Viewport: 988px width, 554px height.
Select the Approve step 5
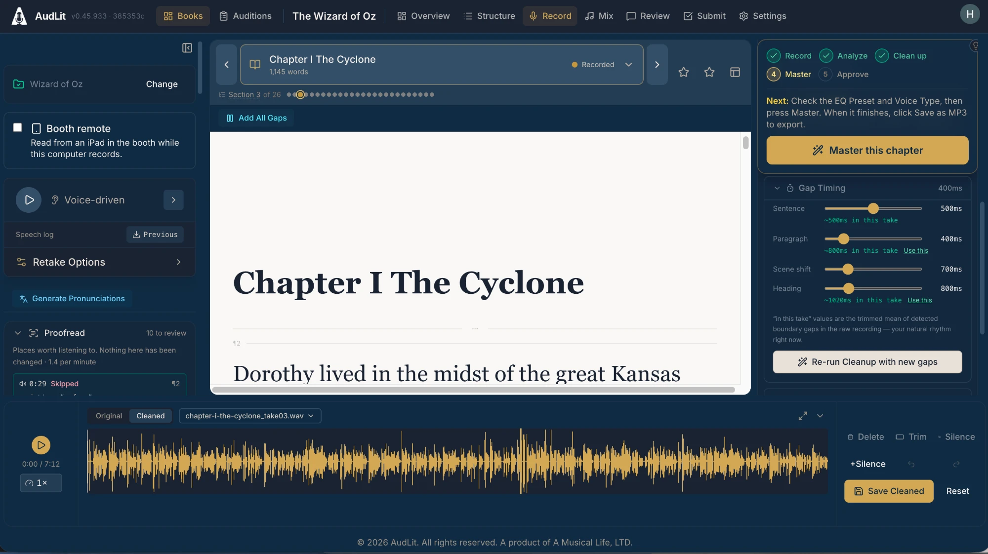coord(843,74)
